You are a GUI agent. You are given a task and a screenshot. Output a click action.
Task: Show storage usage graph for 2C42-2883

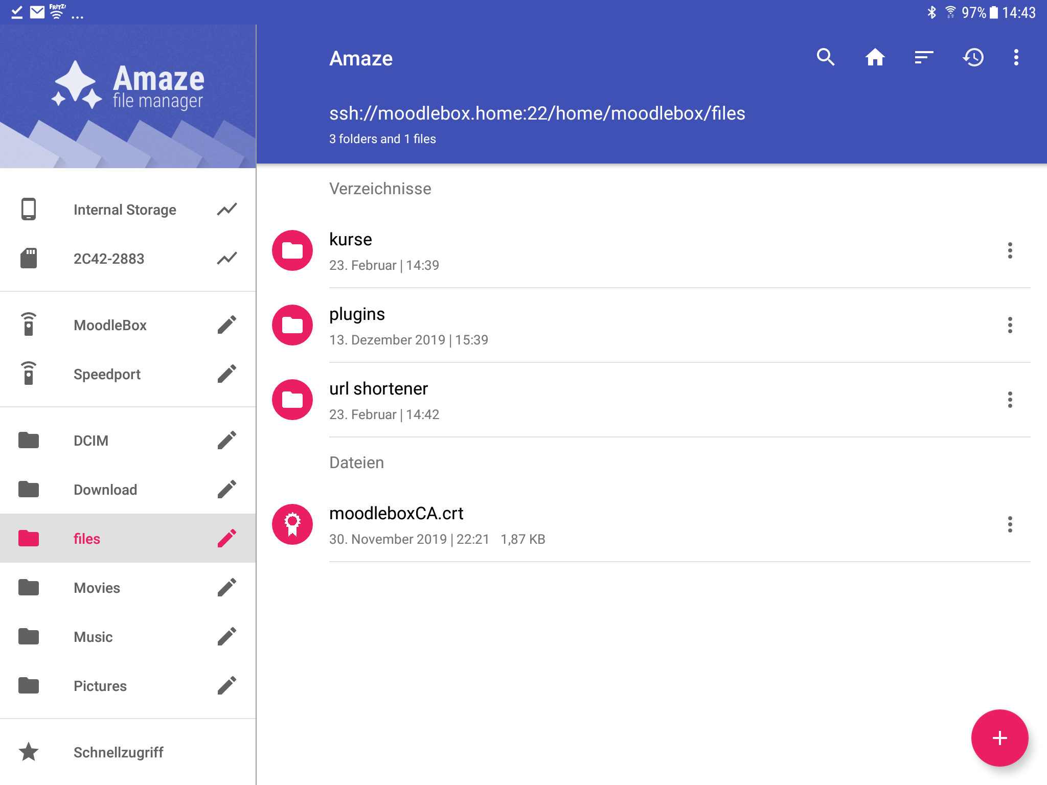[227, 258]
